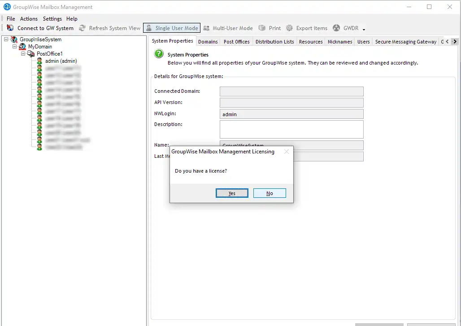Switch to Multi-User Mode

[228, 28]
